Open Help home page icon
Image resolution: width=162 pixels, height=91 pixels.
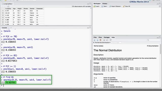click(x=100, y=40)
